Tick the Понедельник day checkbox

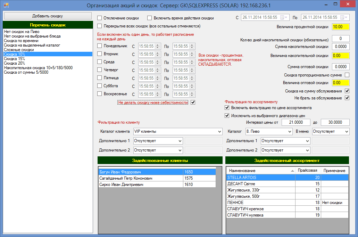click(100, 46)
